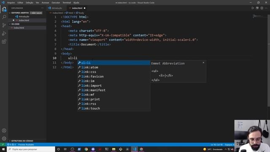Choose link:manifest suggestion
The width and height of the screenshot is (270, 152).
(113, 90)
